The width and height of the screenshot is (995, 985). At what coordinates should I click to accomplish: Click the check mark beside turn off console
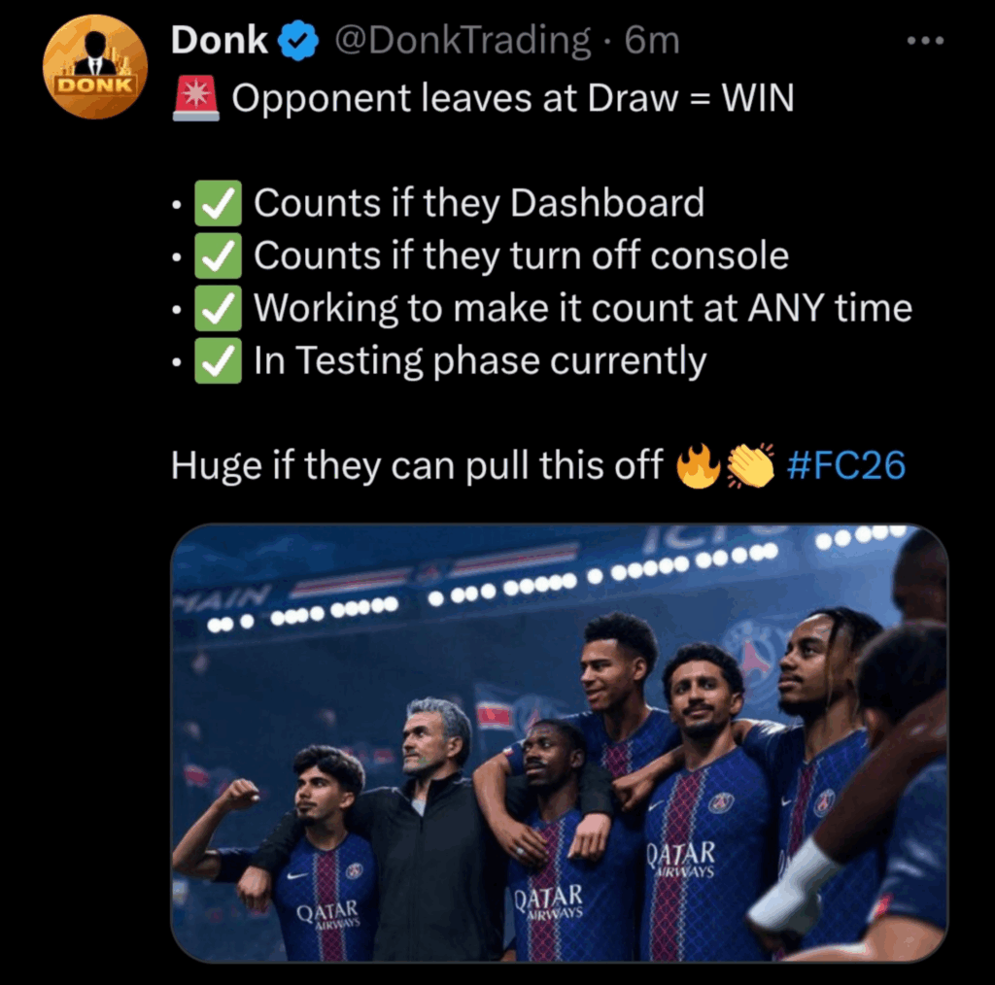[218, 255]
